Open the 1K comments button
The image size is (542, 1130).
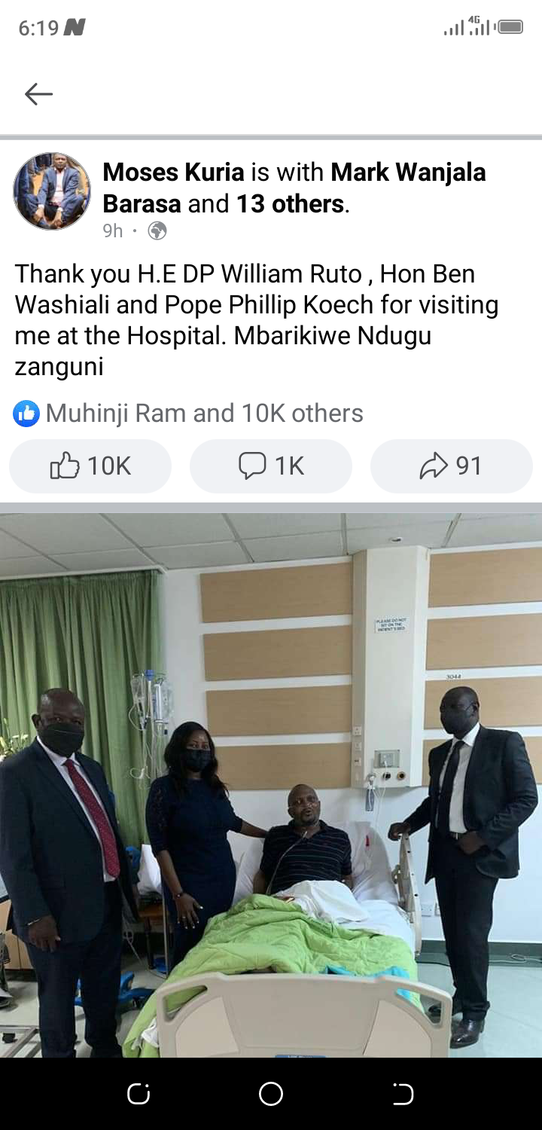[x=271, y=466]
